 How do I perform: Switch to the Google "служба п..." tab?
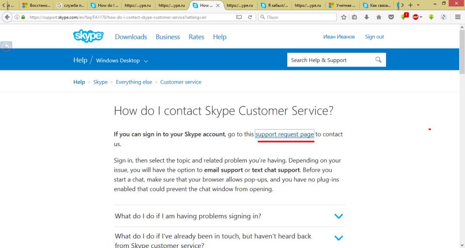pyautogui.click(x=72, y=5)
